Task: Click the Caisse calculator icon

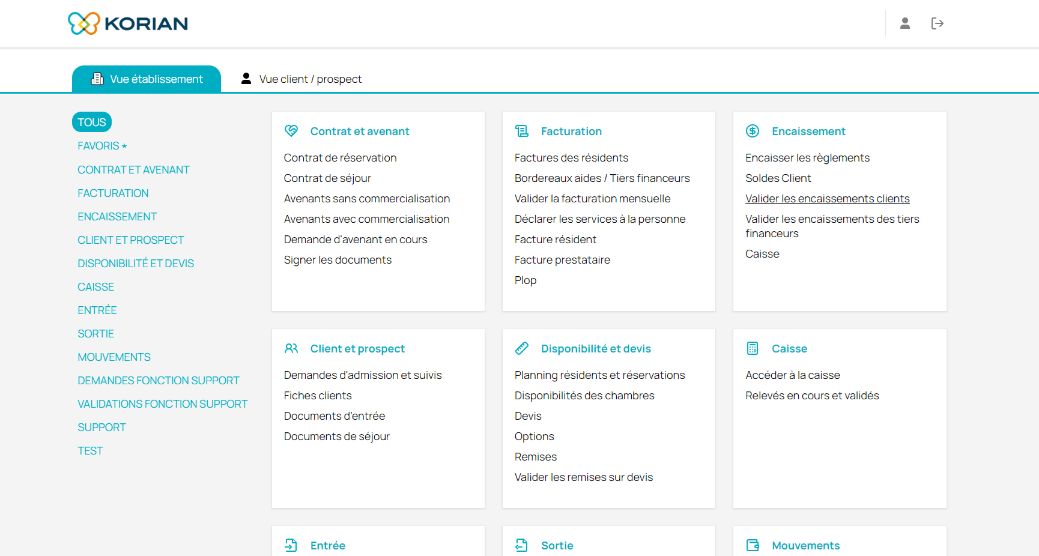Action: (753, 348)
